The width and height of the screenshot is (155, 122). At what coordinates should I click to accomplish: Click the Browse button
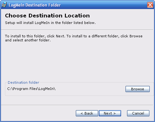(x=138, y=89)
